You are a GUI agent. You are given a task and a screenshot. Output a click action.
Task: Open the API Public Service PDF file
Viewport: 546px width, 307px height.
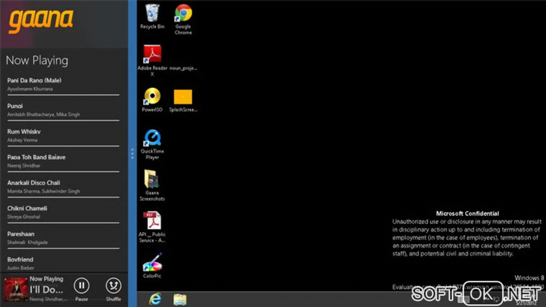[x=152, y=227]
